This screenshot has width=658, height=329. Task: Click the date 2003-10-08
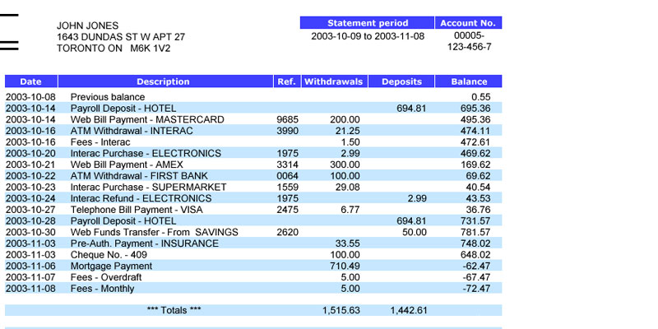(x=30, y=97)
